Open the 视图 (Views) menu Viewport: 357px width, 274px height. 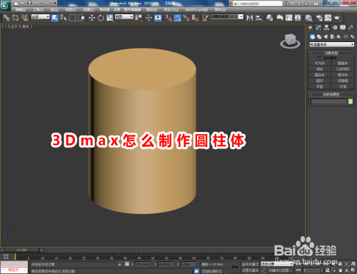point(71,10)
